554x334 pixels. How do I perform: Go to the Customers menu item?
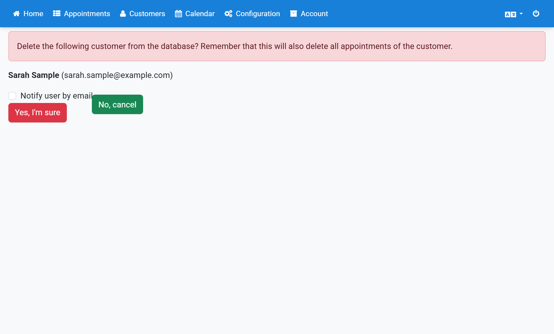pos(147,14)
